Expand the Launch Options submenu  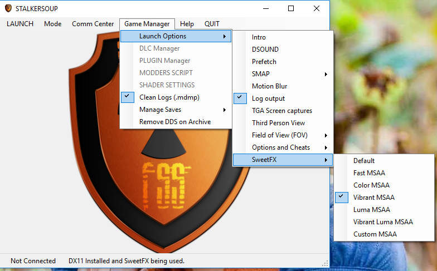176,36
